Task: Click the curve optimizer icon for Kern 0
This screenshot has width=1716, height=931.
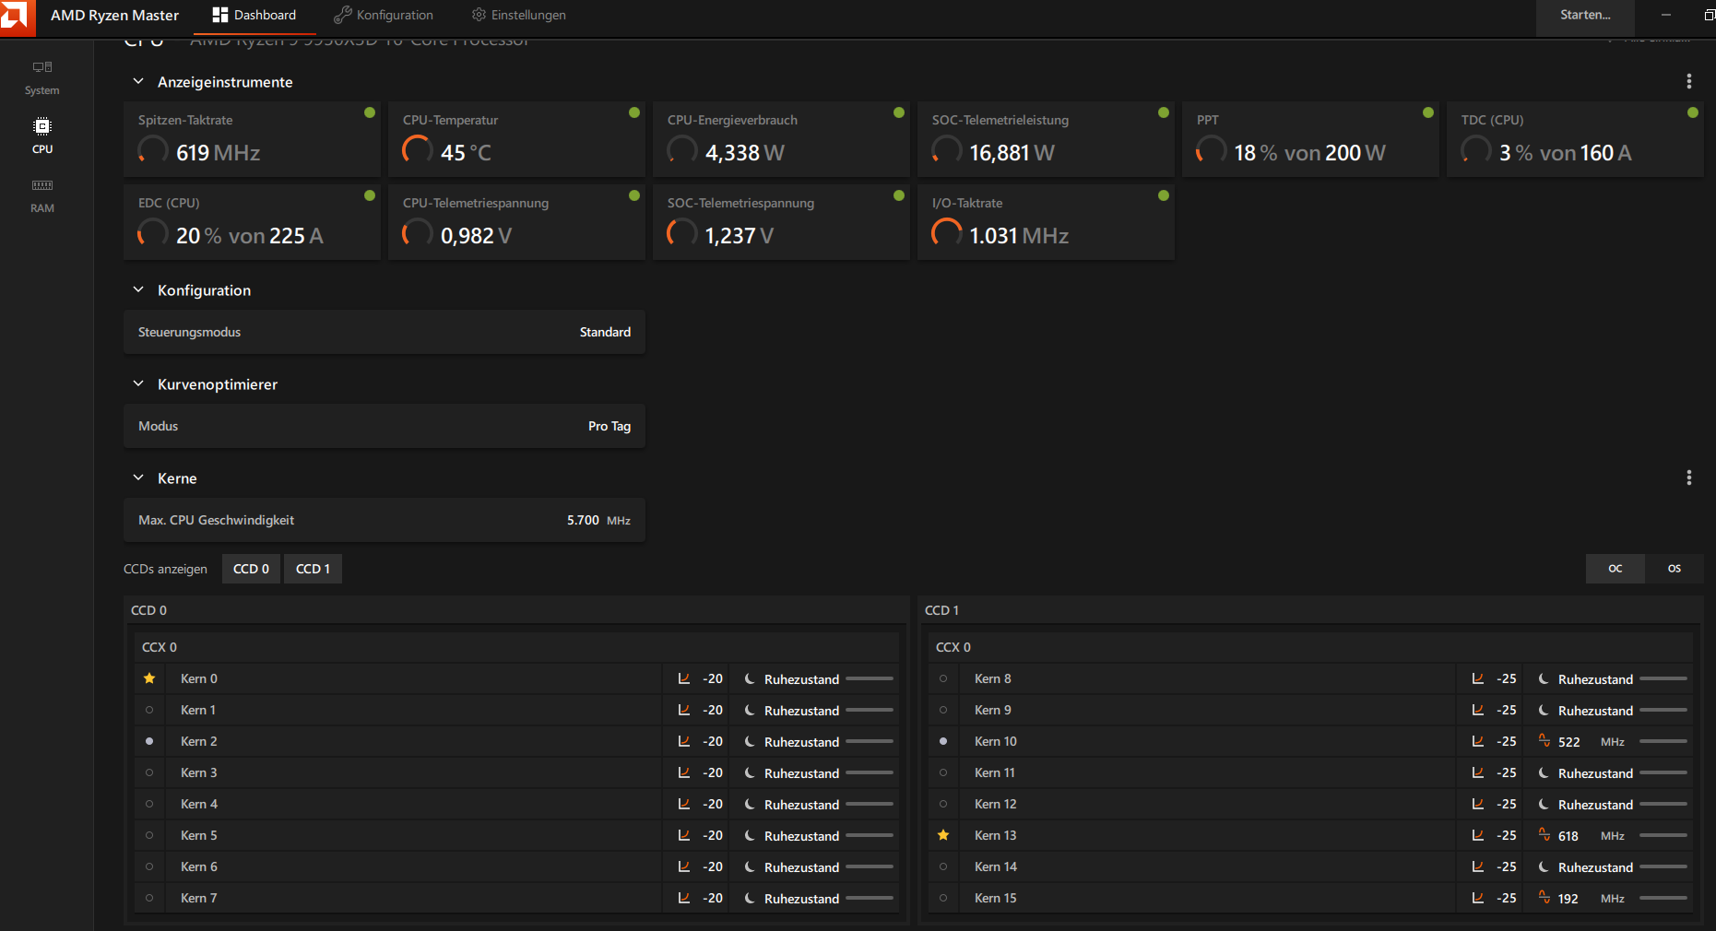Action: [684, 678]
